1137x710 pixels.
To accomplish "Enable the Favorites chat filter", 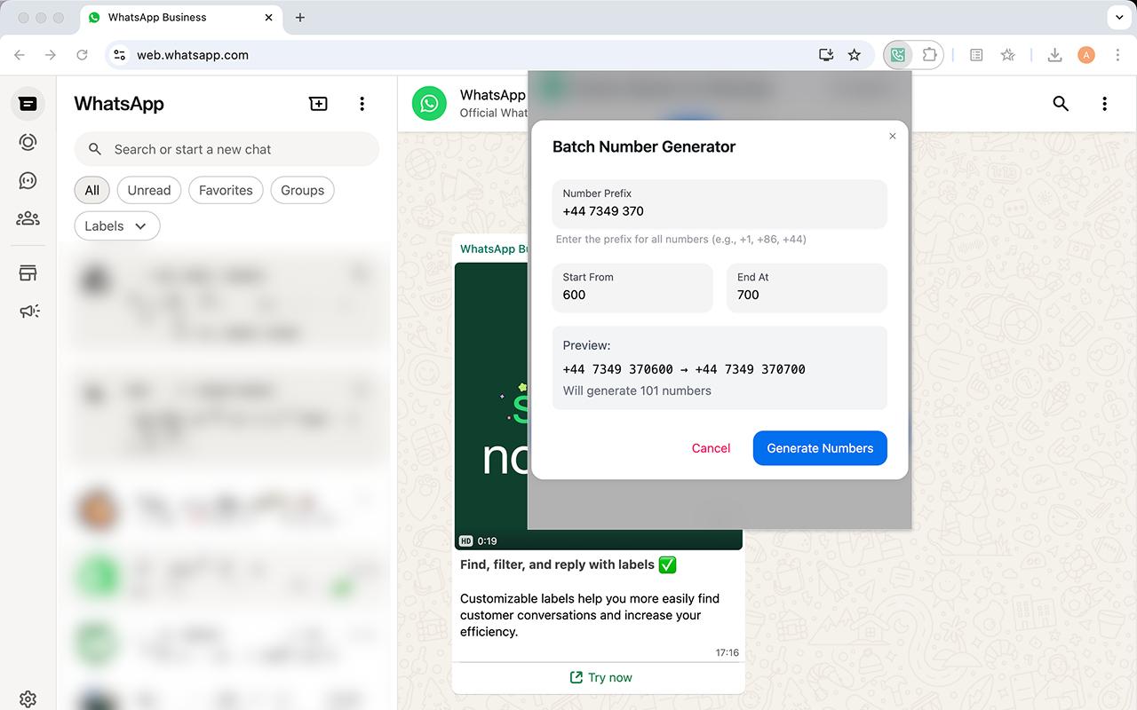I will tap(226, 190).
